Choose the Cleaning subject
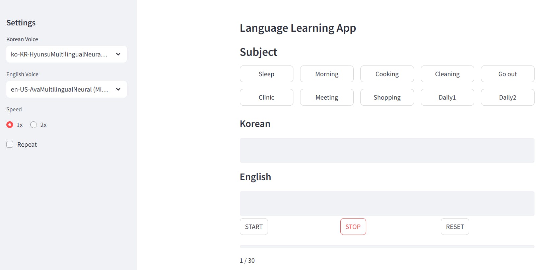The height and width of the screenshot is (270, 552). (447, 74)
